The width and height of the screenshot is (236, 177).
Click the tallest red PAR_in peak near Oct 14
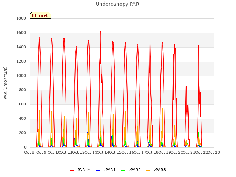(101, 32)
